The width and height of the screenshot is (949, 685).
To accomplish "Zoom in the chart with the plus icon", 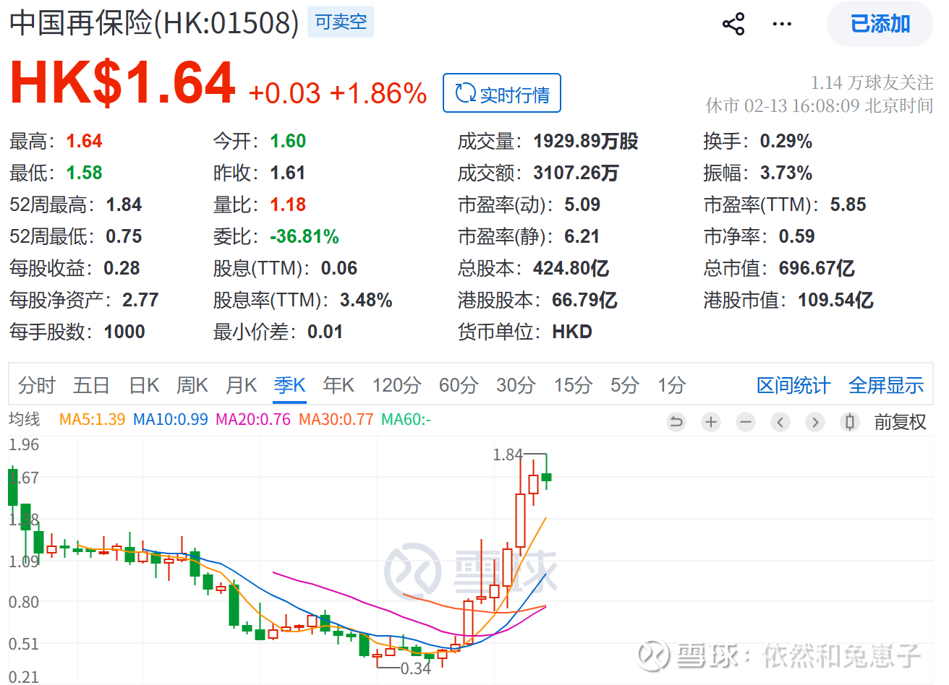I will pyautogui.click(x=711, y=422).
